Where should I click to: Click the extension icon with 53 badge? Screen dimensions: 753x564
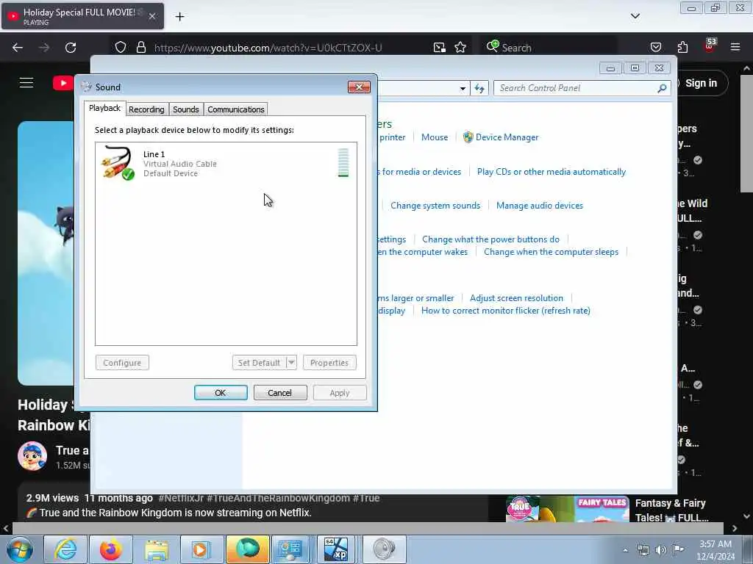point(710,46)
